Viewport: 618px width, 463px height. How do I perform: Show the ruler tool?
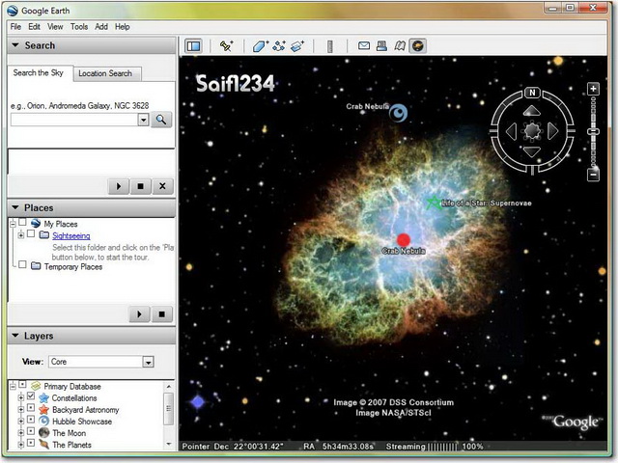(330, 46)
